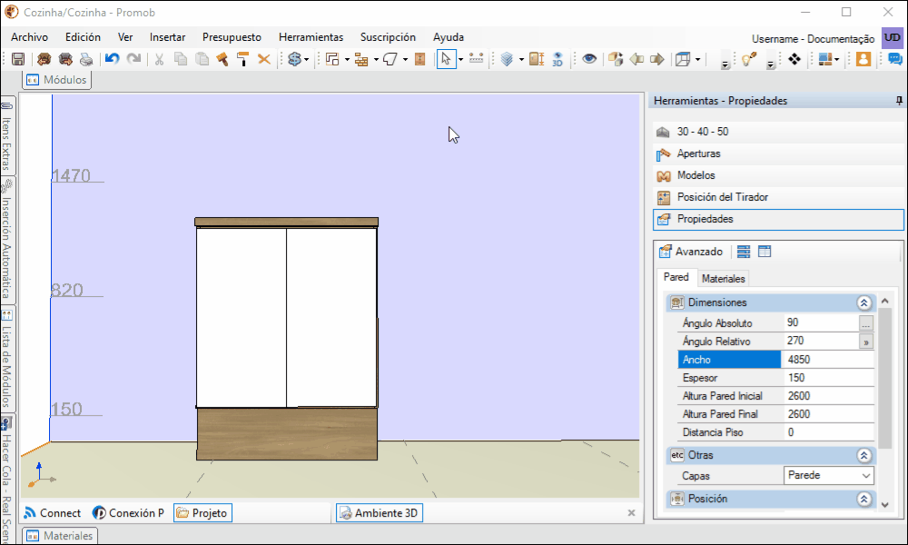Viewport: 908px width, 545px height.
Task: Open the layers icon dropdown arrow
Action: click(x=521, y=59)
